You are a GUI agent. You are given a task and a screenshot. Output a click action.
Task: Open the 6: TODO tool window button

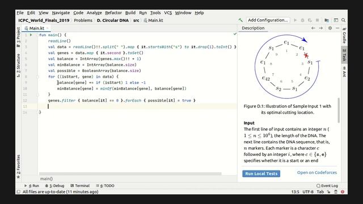pos(105,186)
